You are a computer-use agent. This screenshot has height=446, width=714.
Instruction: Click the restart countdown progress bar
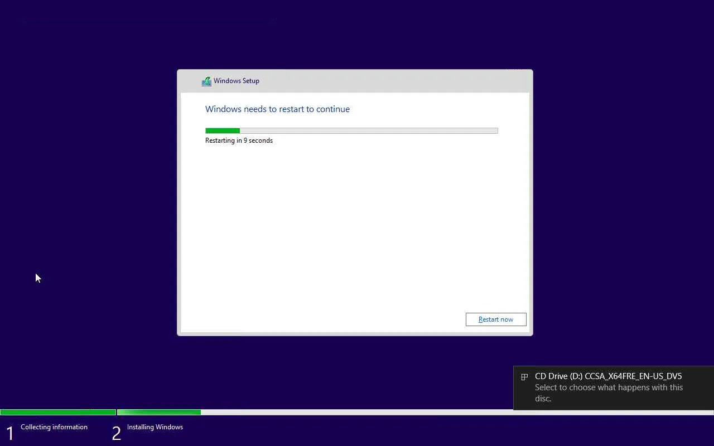tap(351, 131)
